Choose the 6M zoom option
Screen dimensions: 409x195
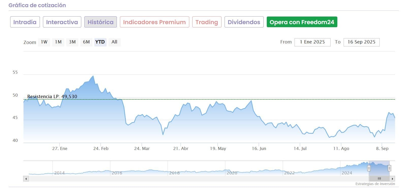click(x=86, y=42)
